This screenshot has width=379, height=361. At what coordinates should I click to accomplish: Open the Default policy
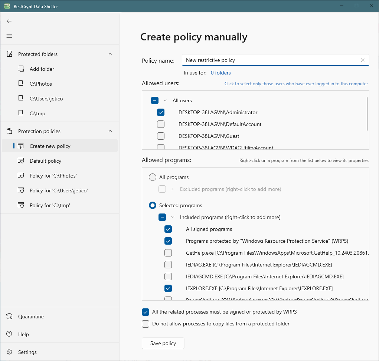point(60,161)
